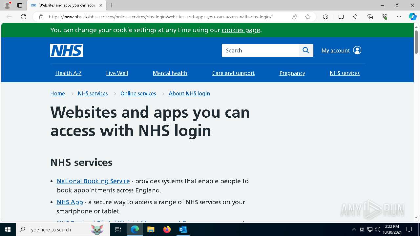
Task: Go to NHS services breadcrumb
Action: pos(93,93)
